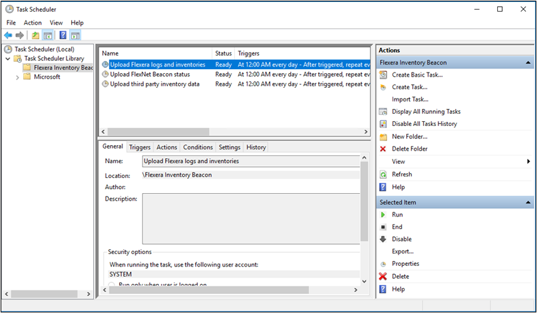Toggle the Show/Hide Action Pane toolbar icon
Viewport: 537px width, 313px height.
click(75, 35)
